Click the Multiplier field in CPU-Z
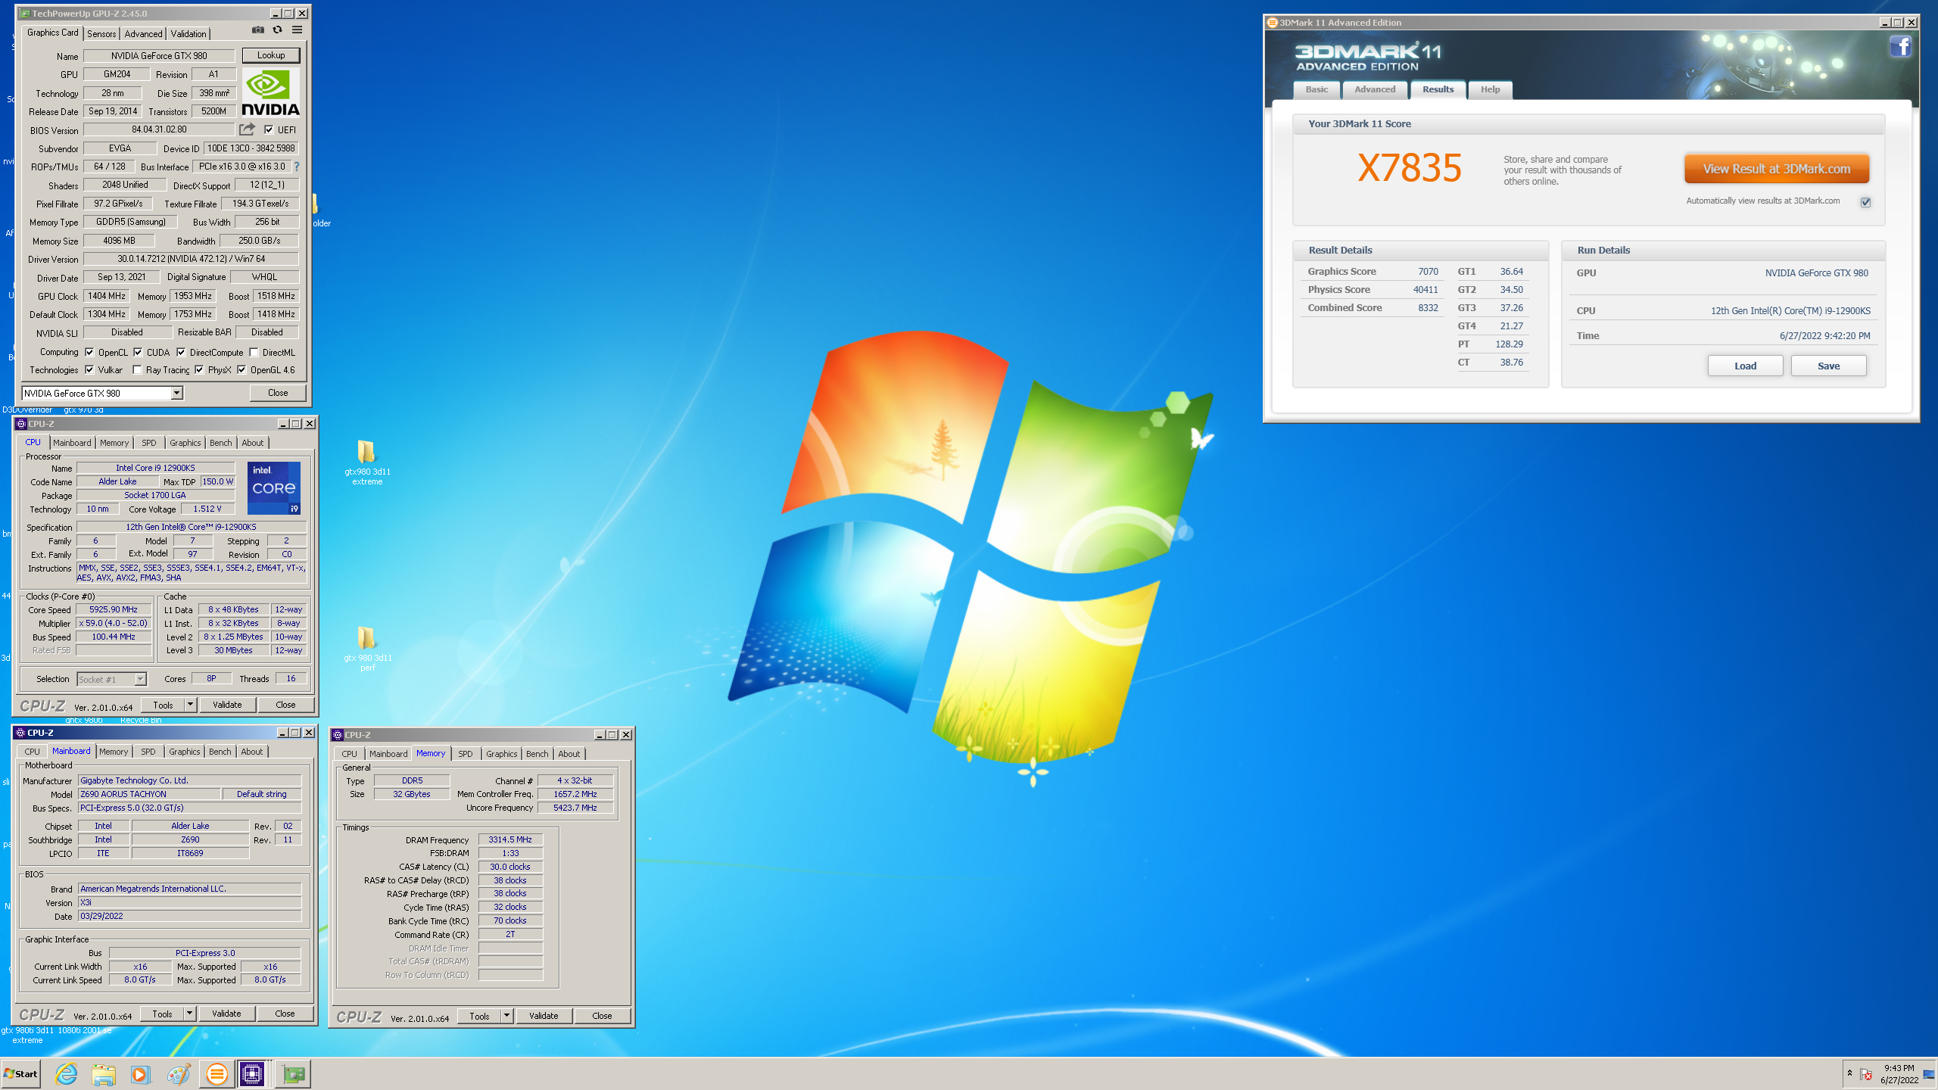This screenshot has width=1938, height=1090. 114,624
